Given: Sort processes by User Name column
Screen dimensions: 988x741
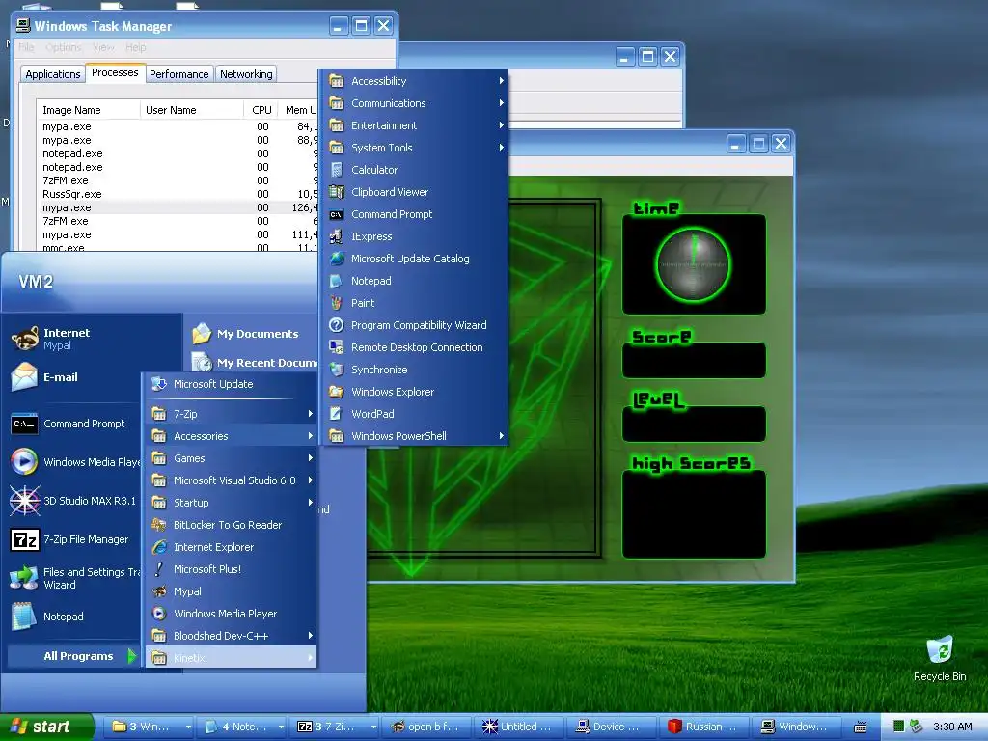Looking at the screenshot, I should [x=192, y=110].
